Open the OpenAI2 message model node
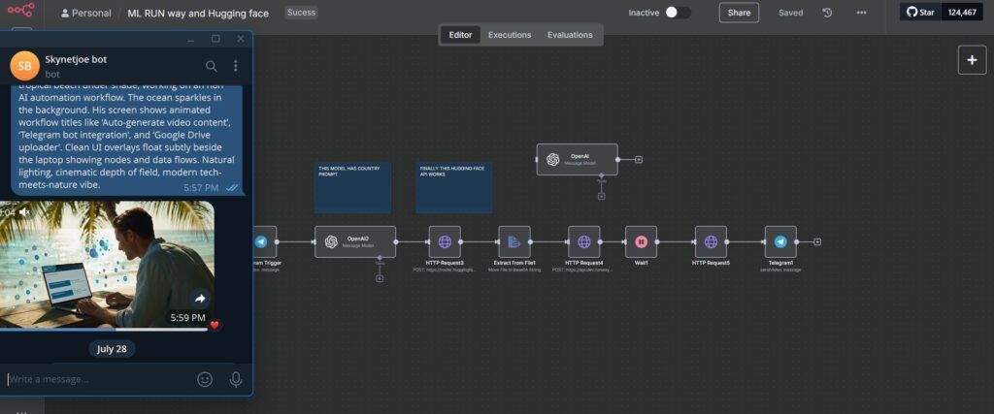This screenshot has height=414, width=994. [355, 241]
